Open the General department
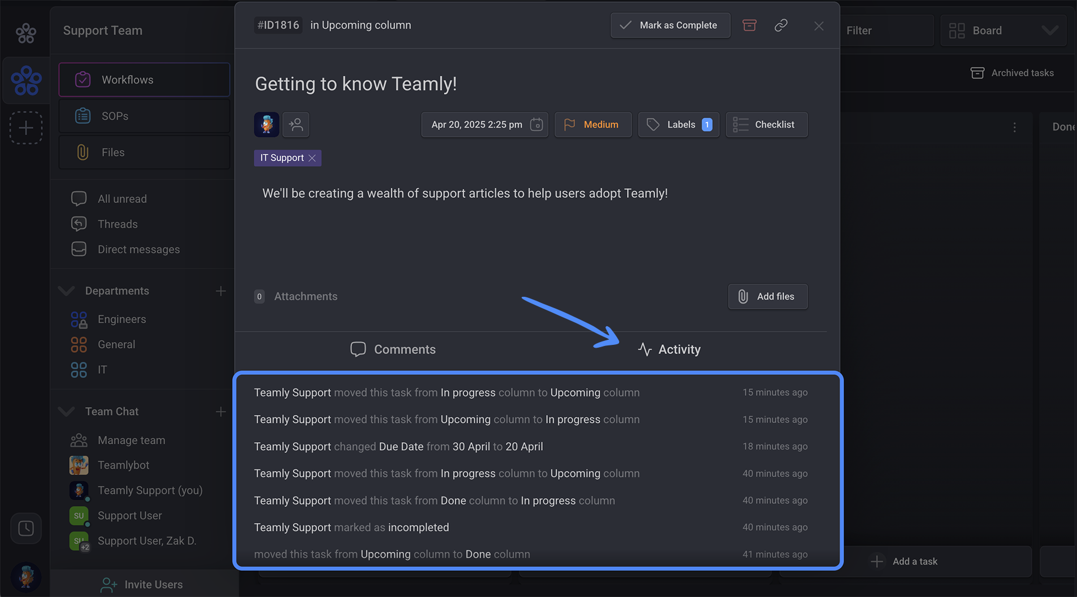This screenshot has width=1077, height=597. click(103, 344)
